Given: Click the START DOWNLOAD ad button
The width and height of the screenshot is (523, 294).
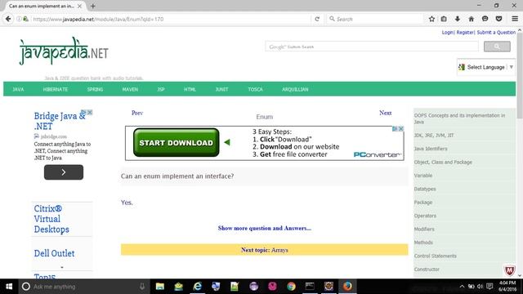Looking at the screenshot, I should tap(177, 143).
